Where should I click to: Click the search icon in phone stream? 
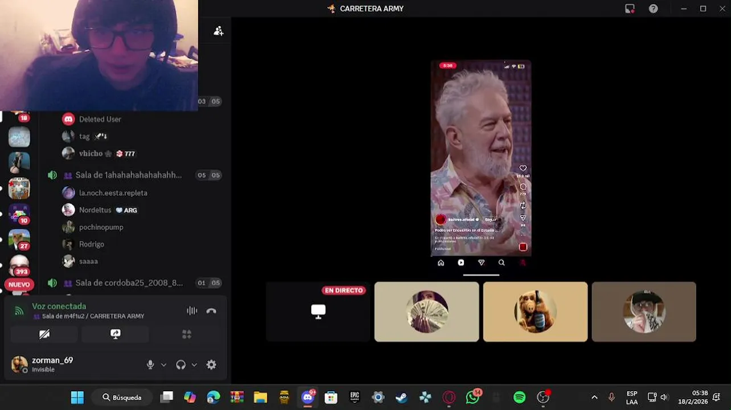tap(502, 263)
